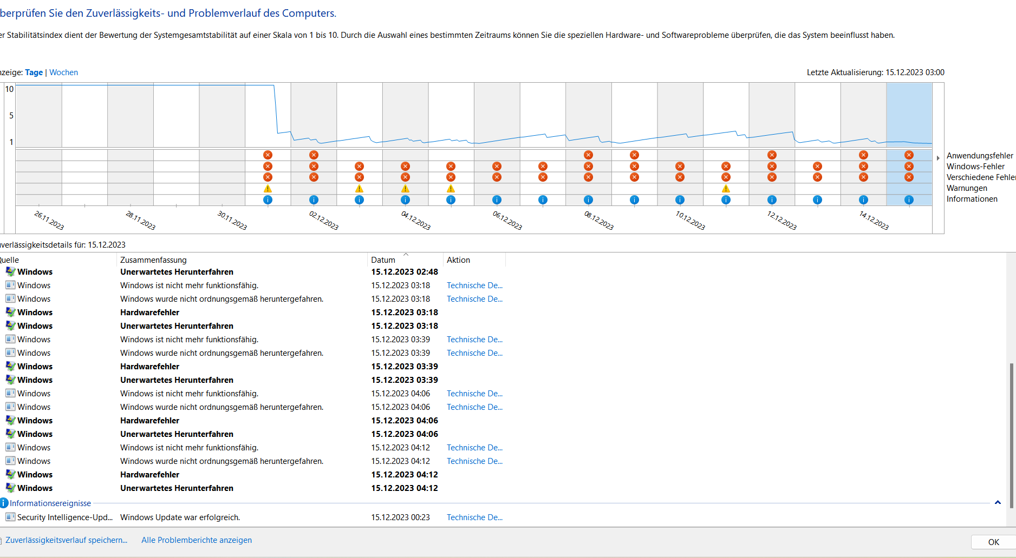1016x558 pixels.
Task: Select the Hardwarefehler entry from 04:06
Action: [149, 421]
